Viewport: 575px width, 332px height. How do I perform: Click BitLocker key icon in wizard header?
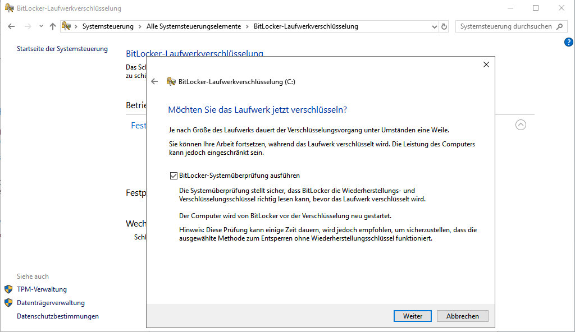point(171,81)
